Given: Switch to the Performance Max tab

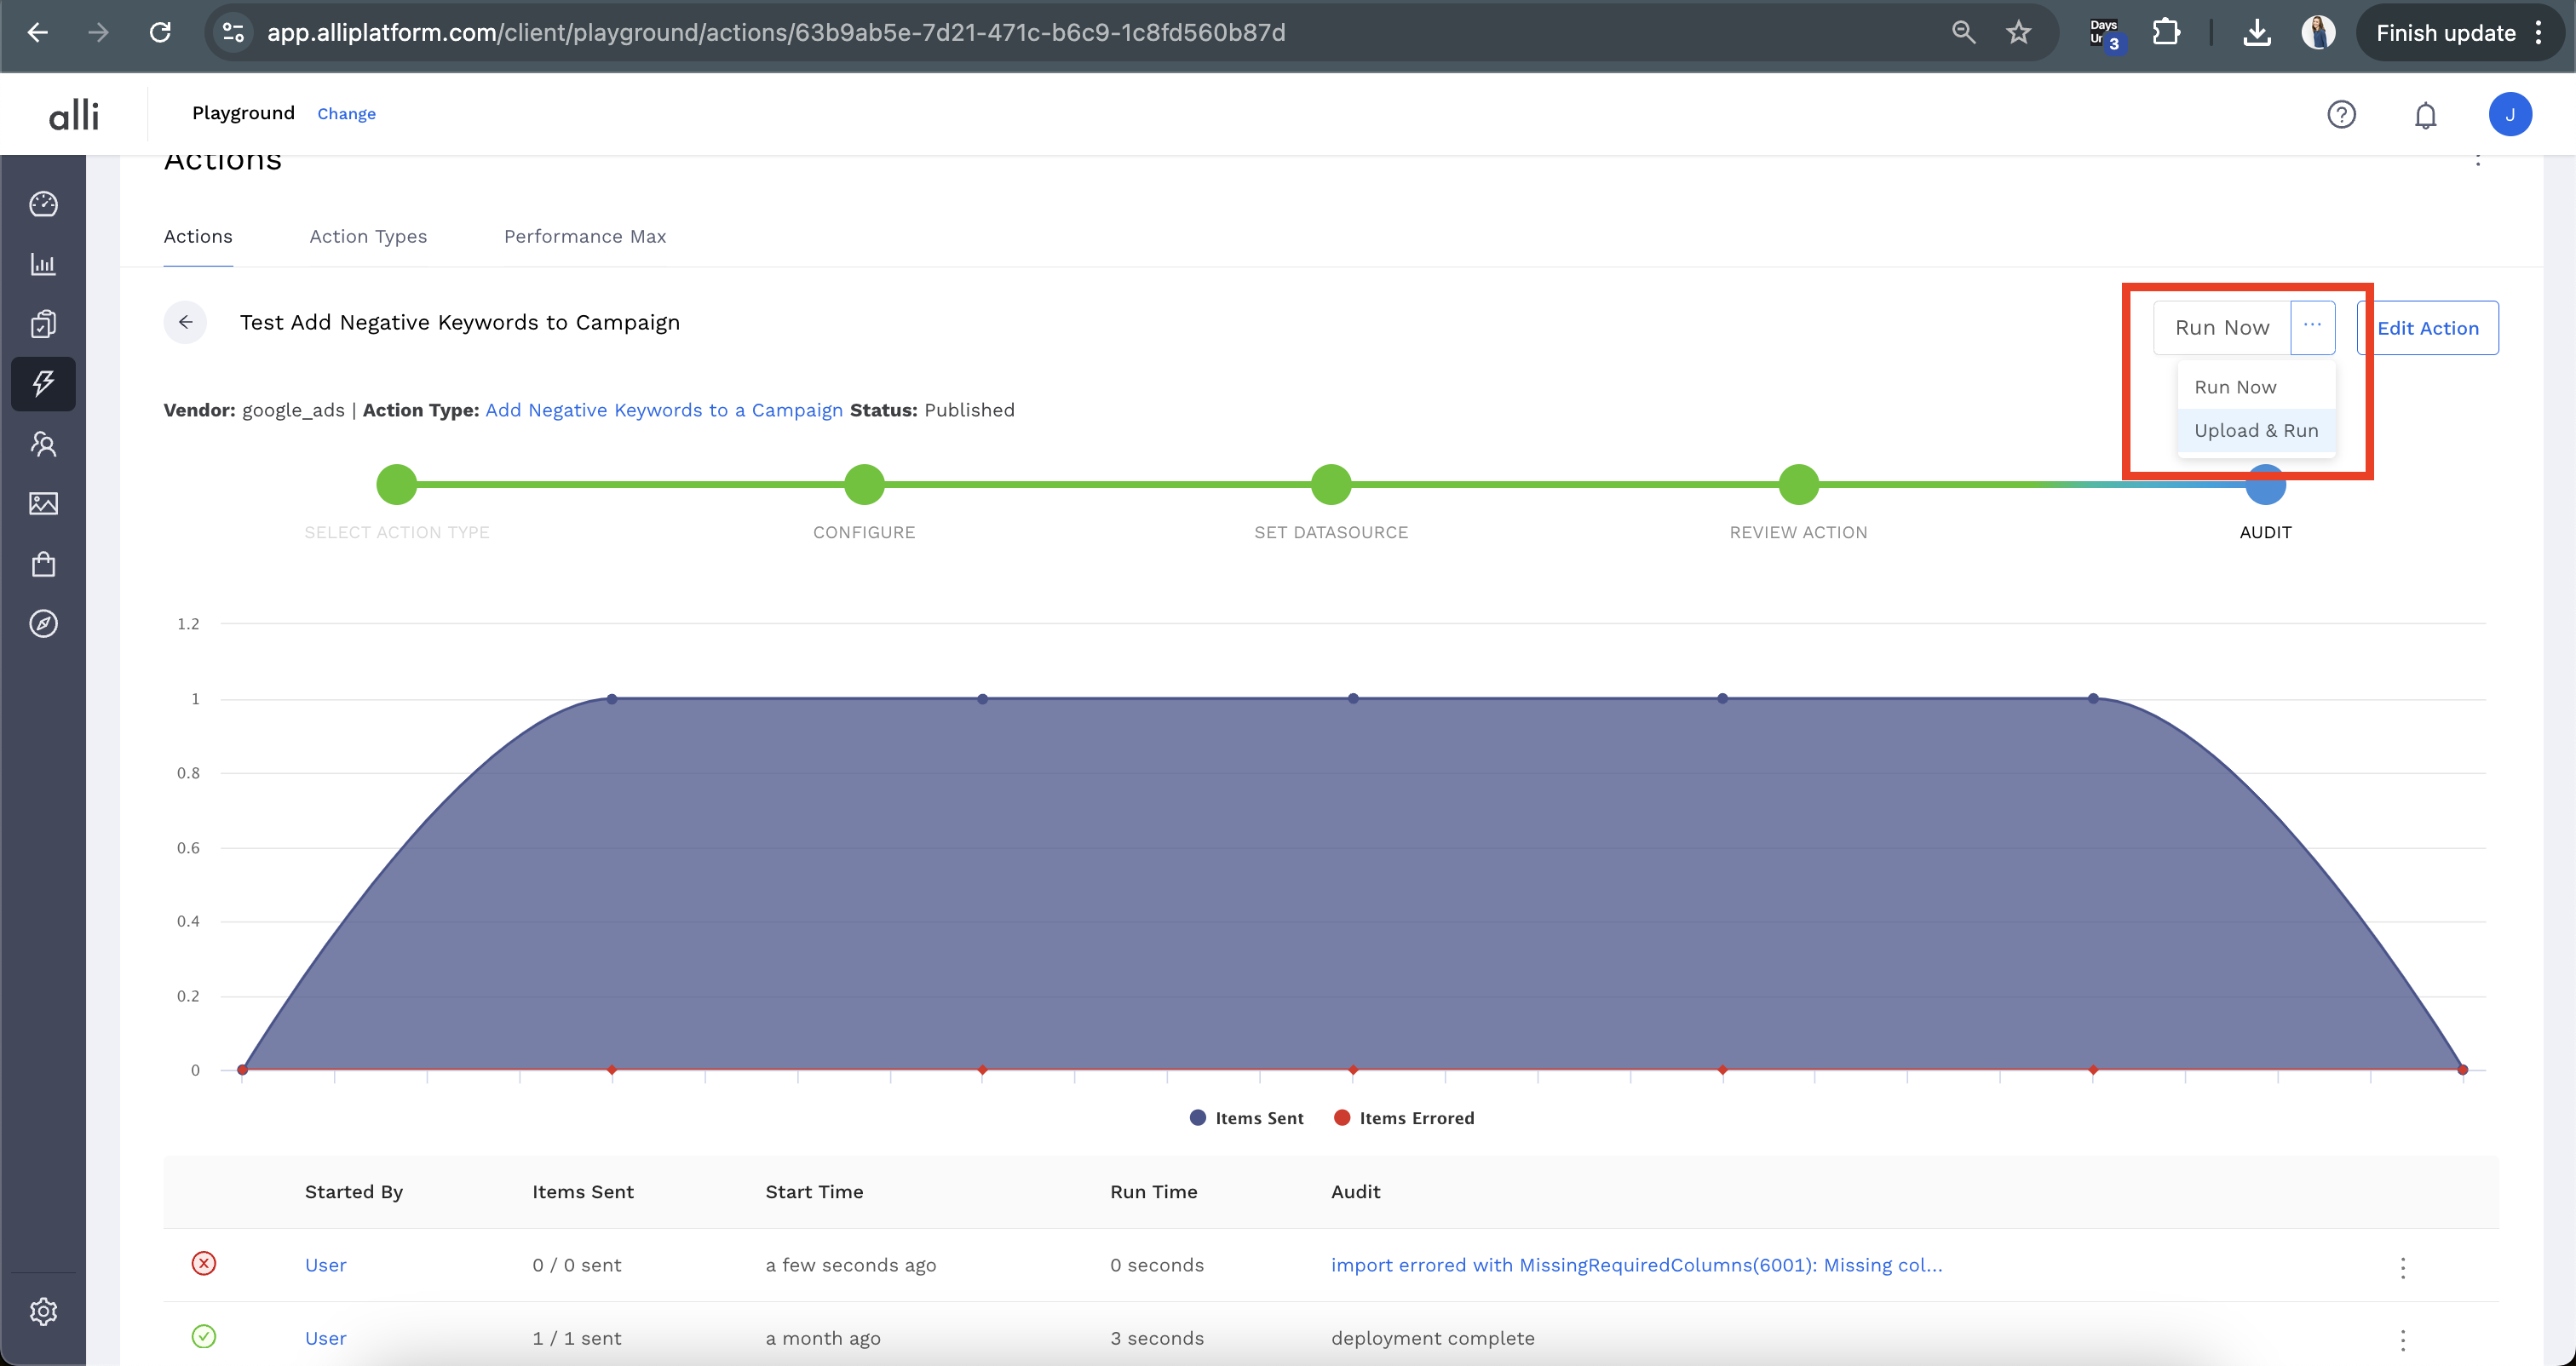Looking at the screenshot, I should coord(584,236).
